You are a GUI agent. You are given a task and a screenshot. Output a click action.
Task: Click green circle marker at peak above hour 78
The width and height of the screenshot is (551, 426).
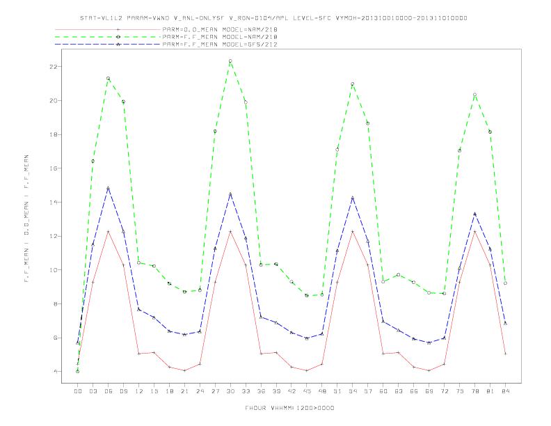[x=474, y=95]
